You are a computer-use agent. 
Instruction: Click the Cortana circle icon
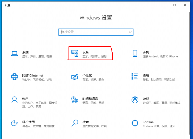pos(135,123)
